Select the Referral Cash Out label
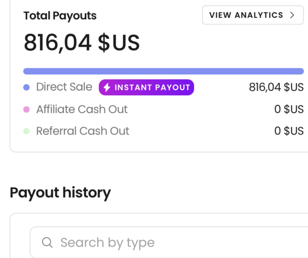Image resolution: width=308 pixels, height=258 pixels. [x=82, y=131]
